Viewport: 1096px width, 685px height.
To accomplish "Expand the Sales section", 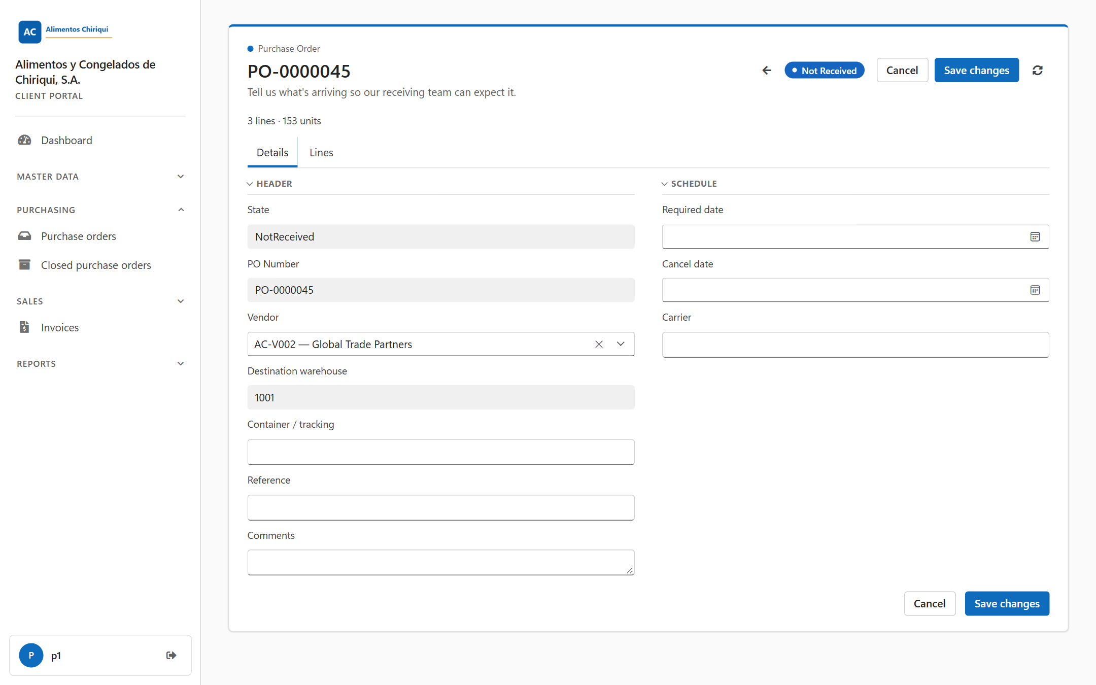I will point(100,301).
